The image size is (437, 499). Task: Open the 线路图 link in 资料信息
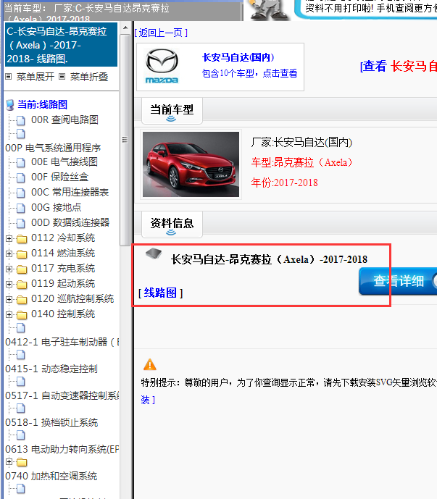point(160,293)
